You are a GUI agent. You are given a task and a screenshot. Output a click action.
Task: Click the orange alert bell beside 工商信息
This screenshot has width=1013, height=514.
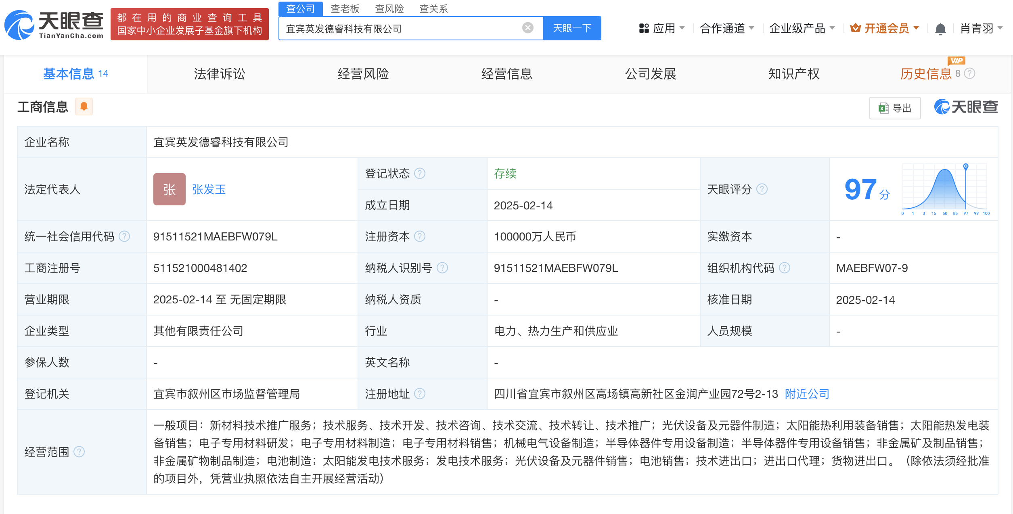pos(84,107)
